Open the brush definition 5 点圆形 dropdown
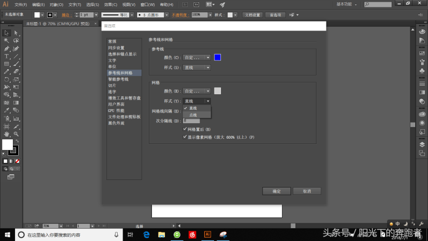 point(166,15)
